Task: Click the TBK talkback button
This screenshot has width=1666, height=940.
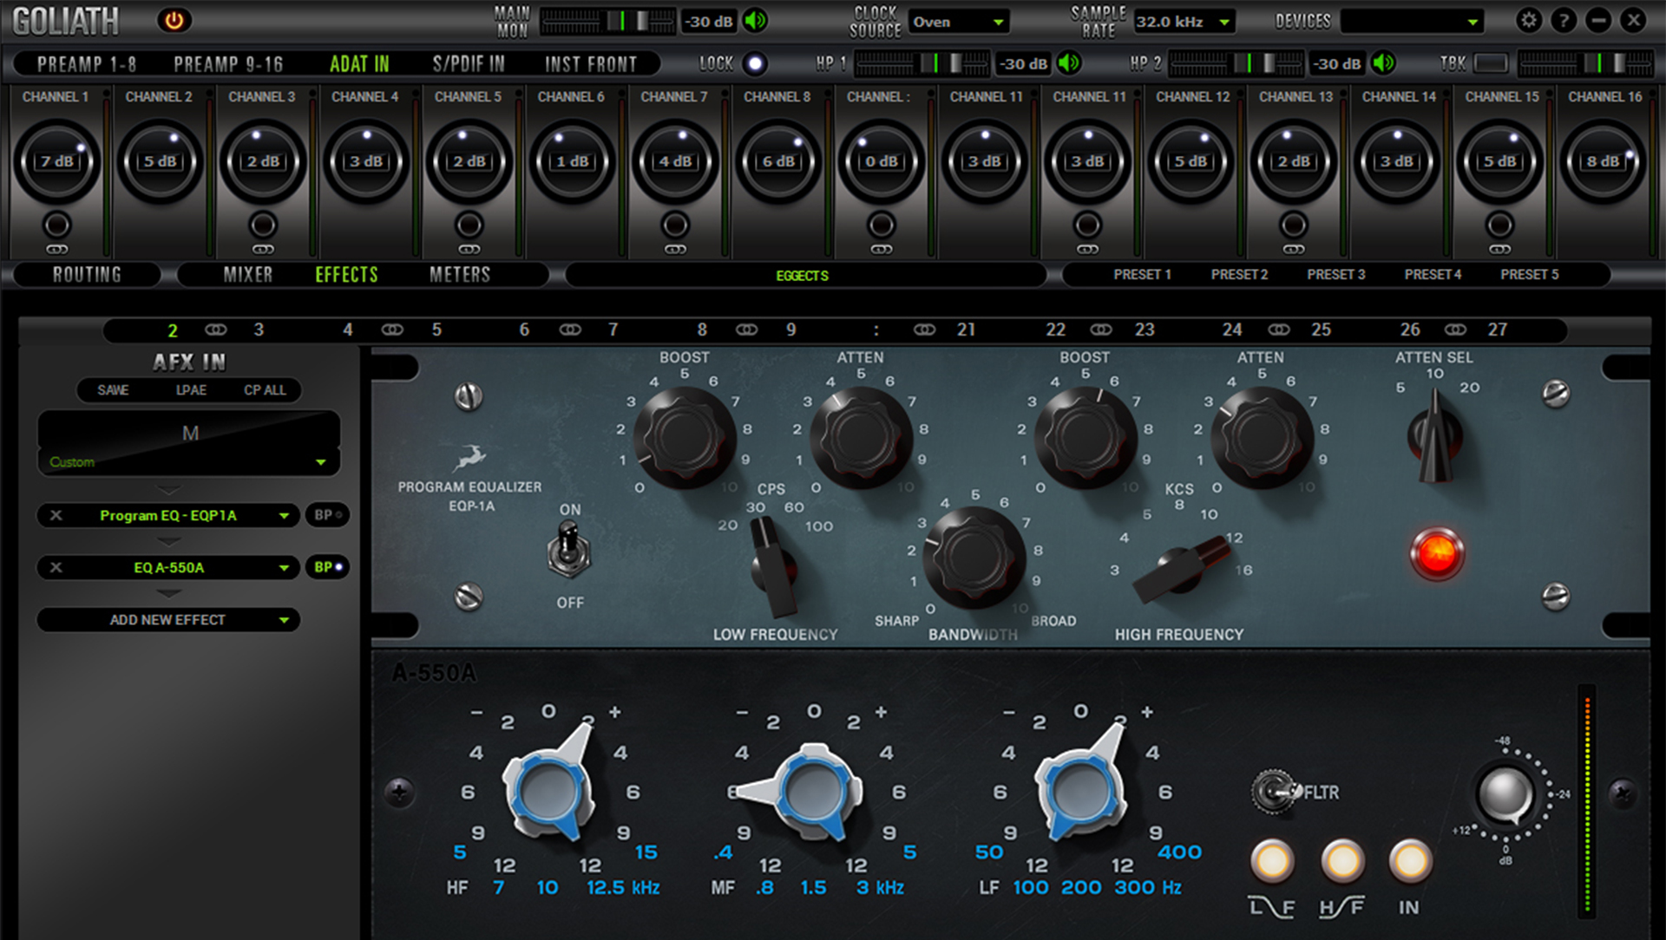Action: point(1490,62)
